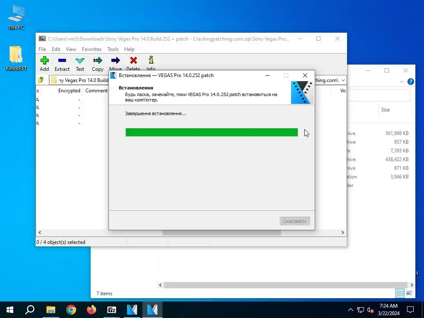Go up one folder level in 7-Zip
Image resolution: width=424 pixels, height=318 pixels.
click(x=41, y=80)
